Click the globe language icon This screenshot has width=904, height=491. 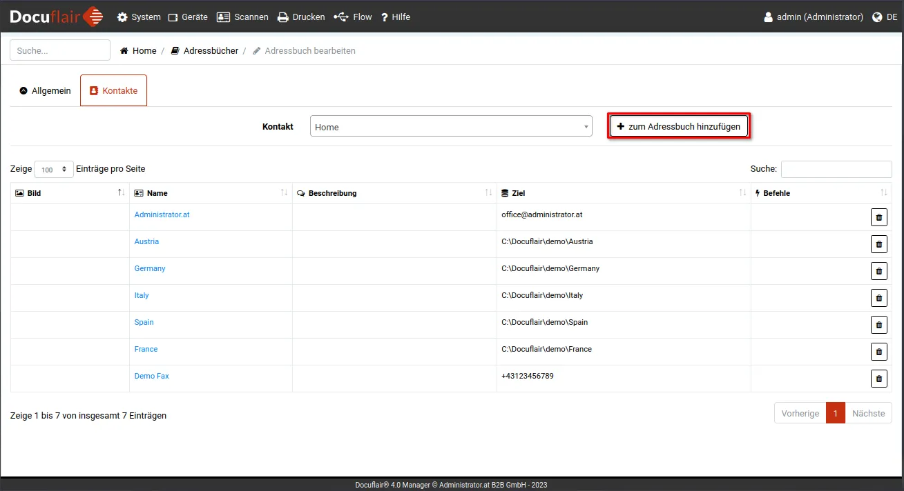877,17
